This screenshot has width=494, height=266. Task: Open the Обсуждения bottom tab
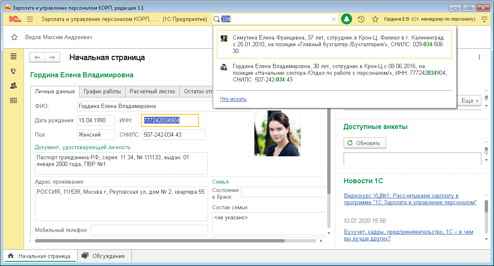pyautogui.click(x=104, y=256)
